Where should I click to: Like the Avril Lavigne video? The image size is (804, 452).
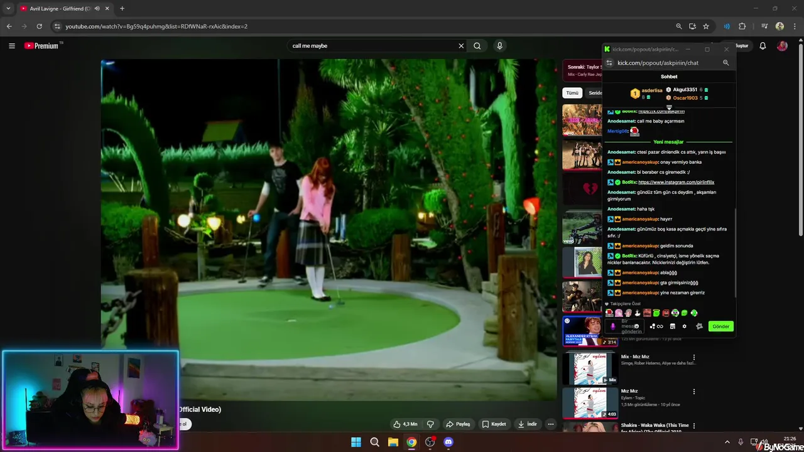pyautogui.click(x=405, y=424)
